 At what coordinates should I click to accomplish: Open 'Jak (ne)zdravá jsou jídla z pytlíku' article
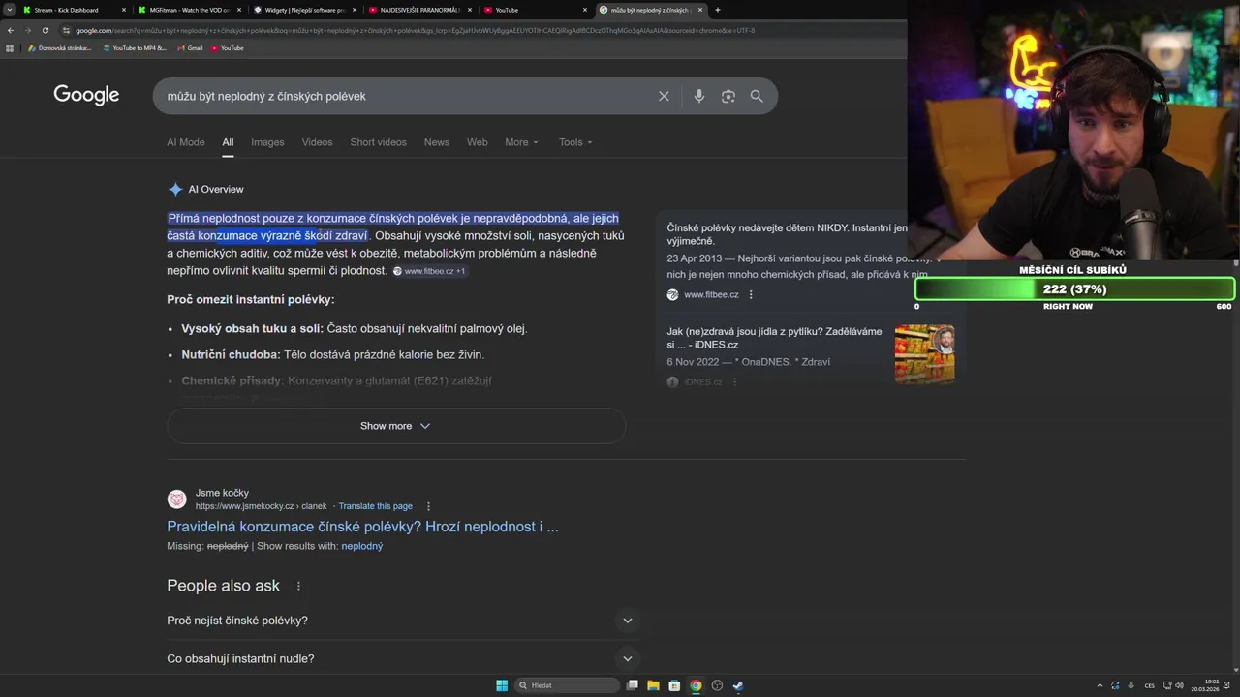click(x=774, y=338)
